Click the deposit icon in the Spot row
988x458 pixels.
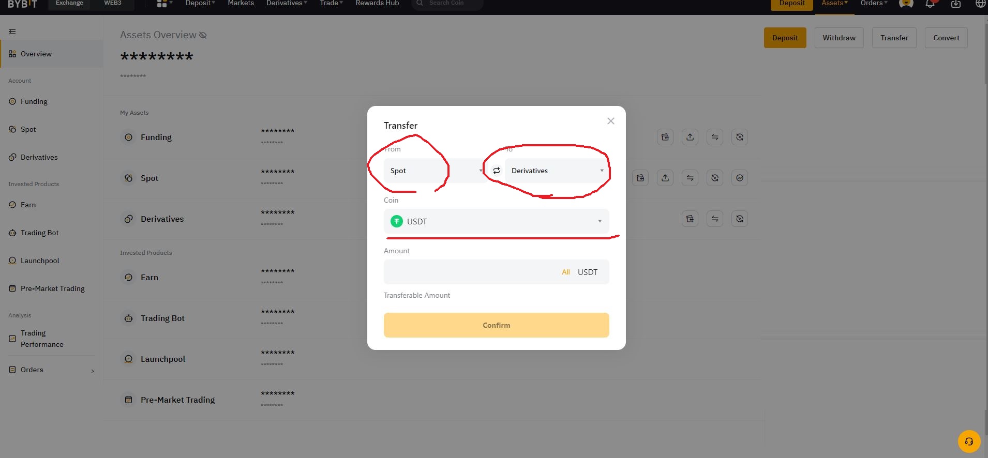[x=640, y=178]
